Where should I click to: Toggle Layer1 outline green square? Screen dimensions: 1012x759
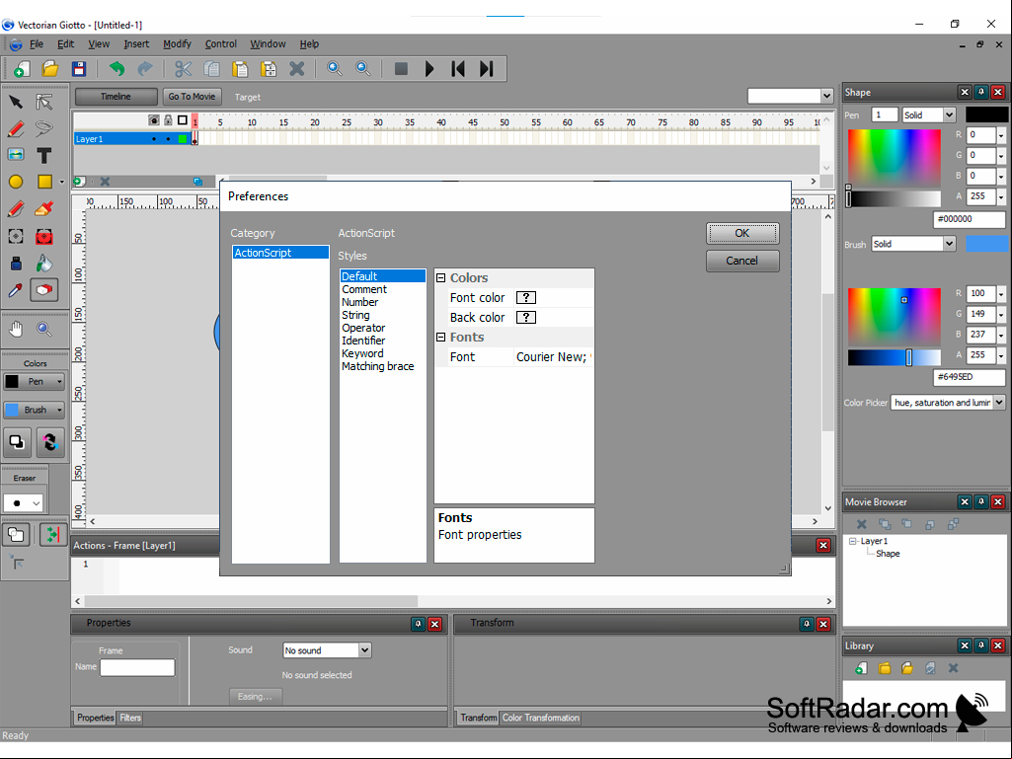[x=183, y=139]
